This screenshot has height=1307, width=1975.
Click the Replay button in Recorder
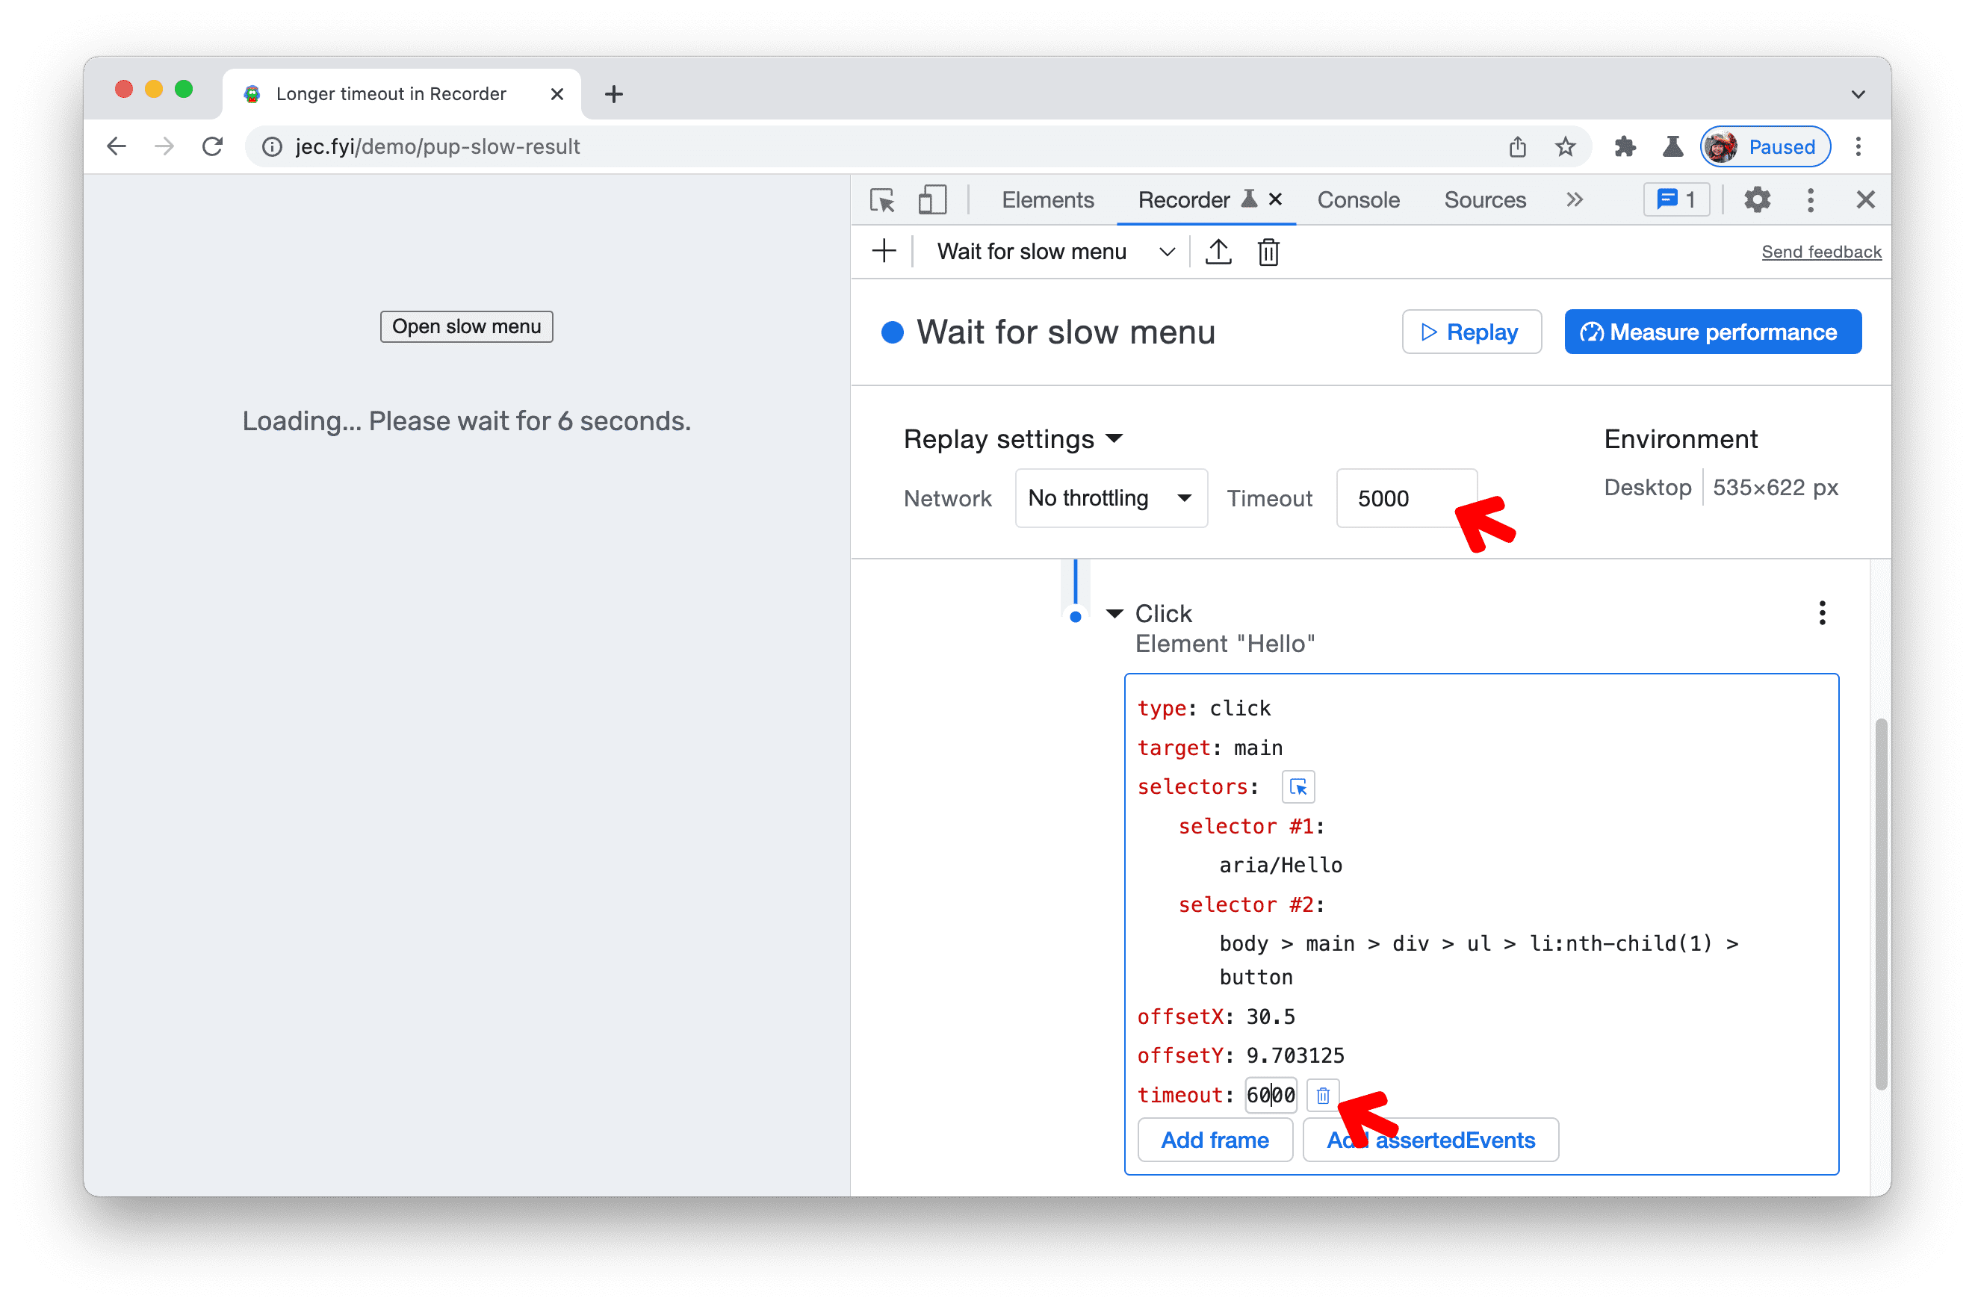[x=1470, y=332]
